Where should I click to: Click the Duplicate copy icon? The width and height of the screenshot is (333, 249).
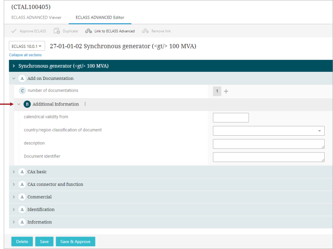click(57, 31)
